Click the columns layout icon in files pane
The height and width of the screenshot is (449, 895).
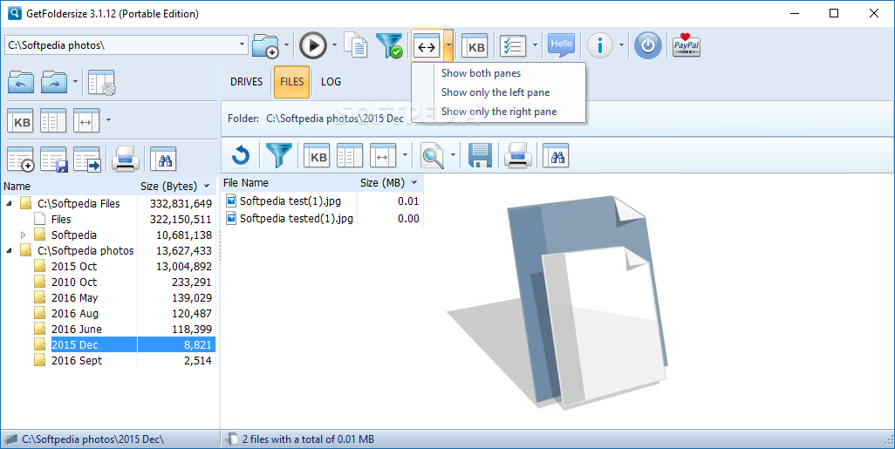[350, 155]
